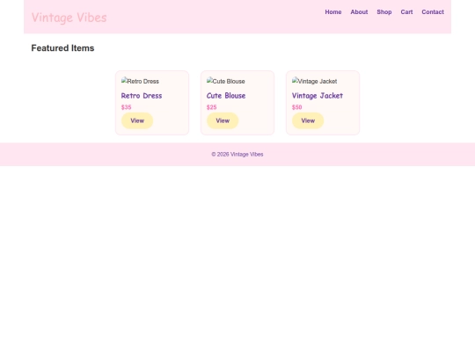Navigate to the Contact page
This screenshot has height=356, width=475.
click(x=433, y=12)
